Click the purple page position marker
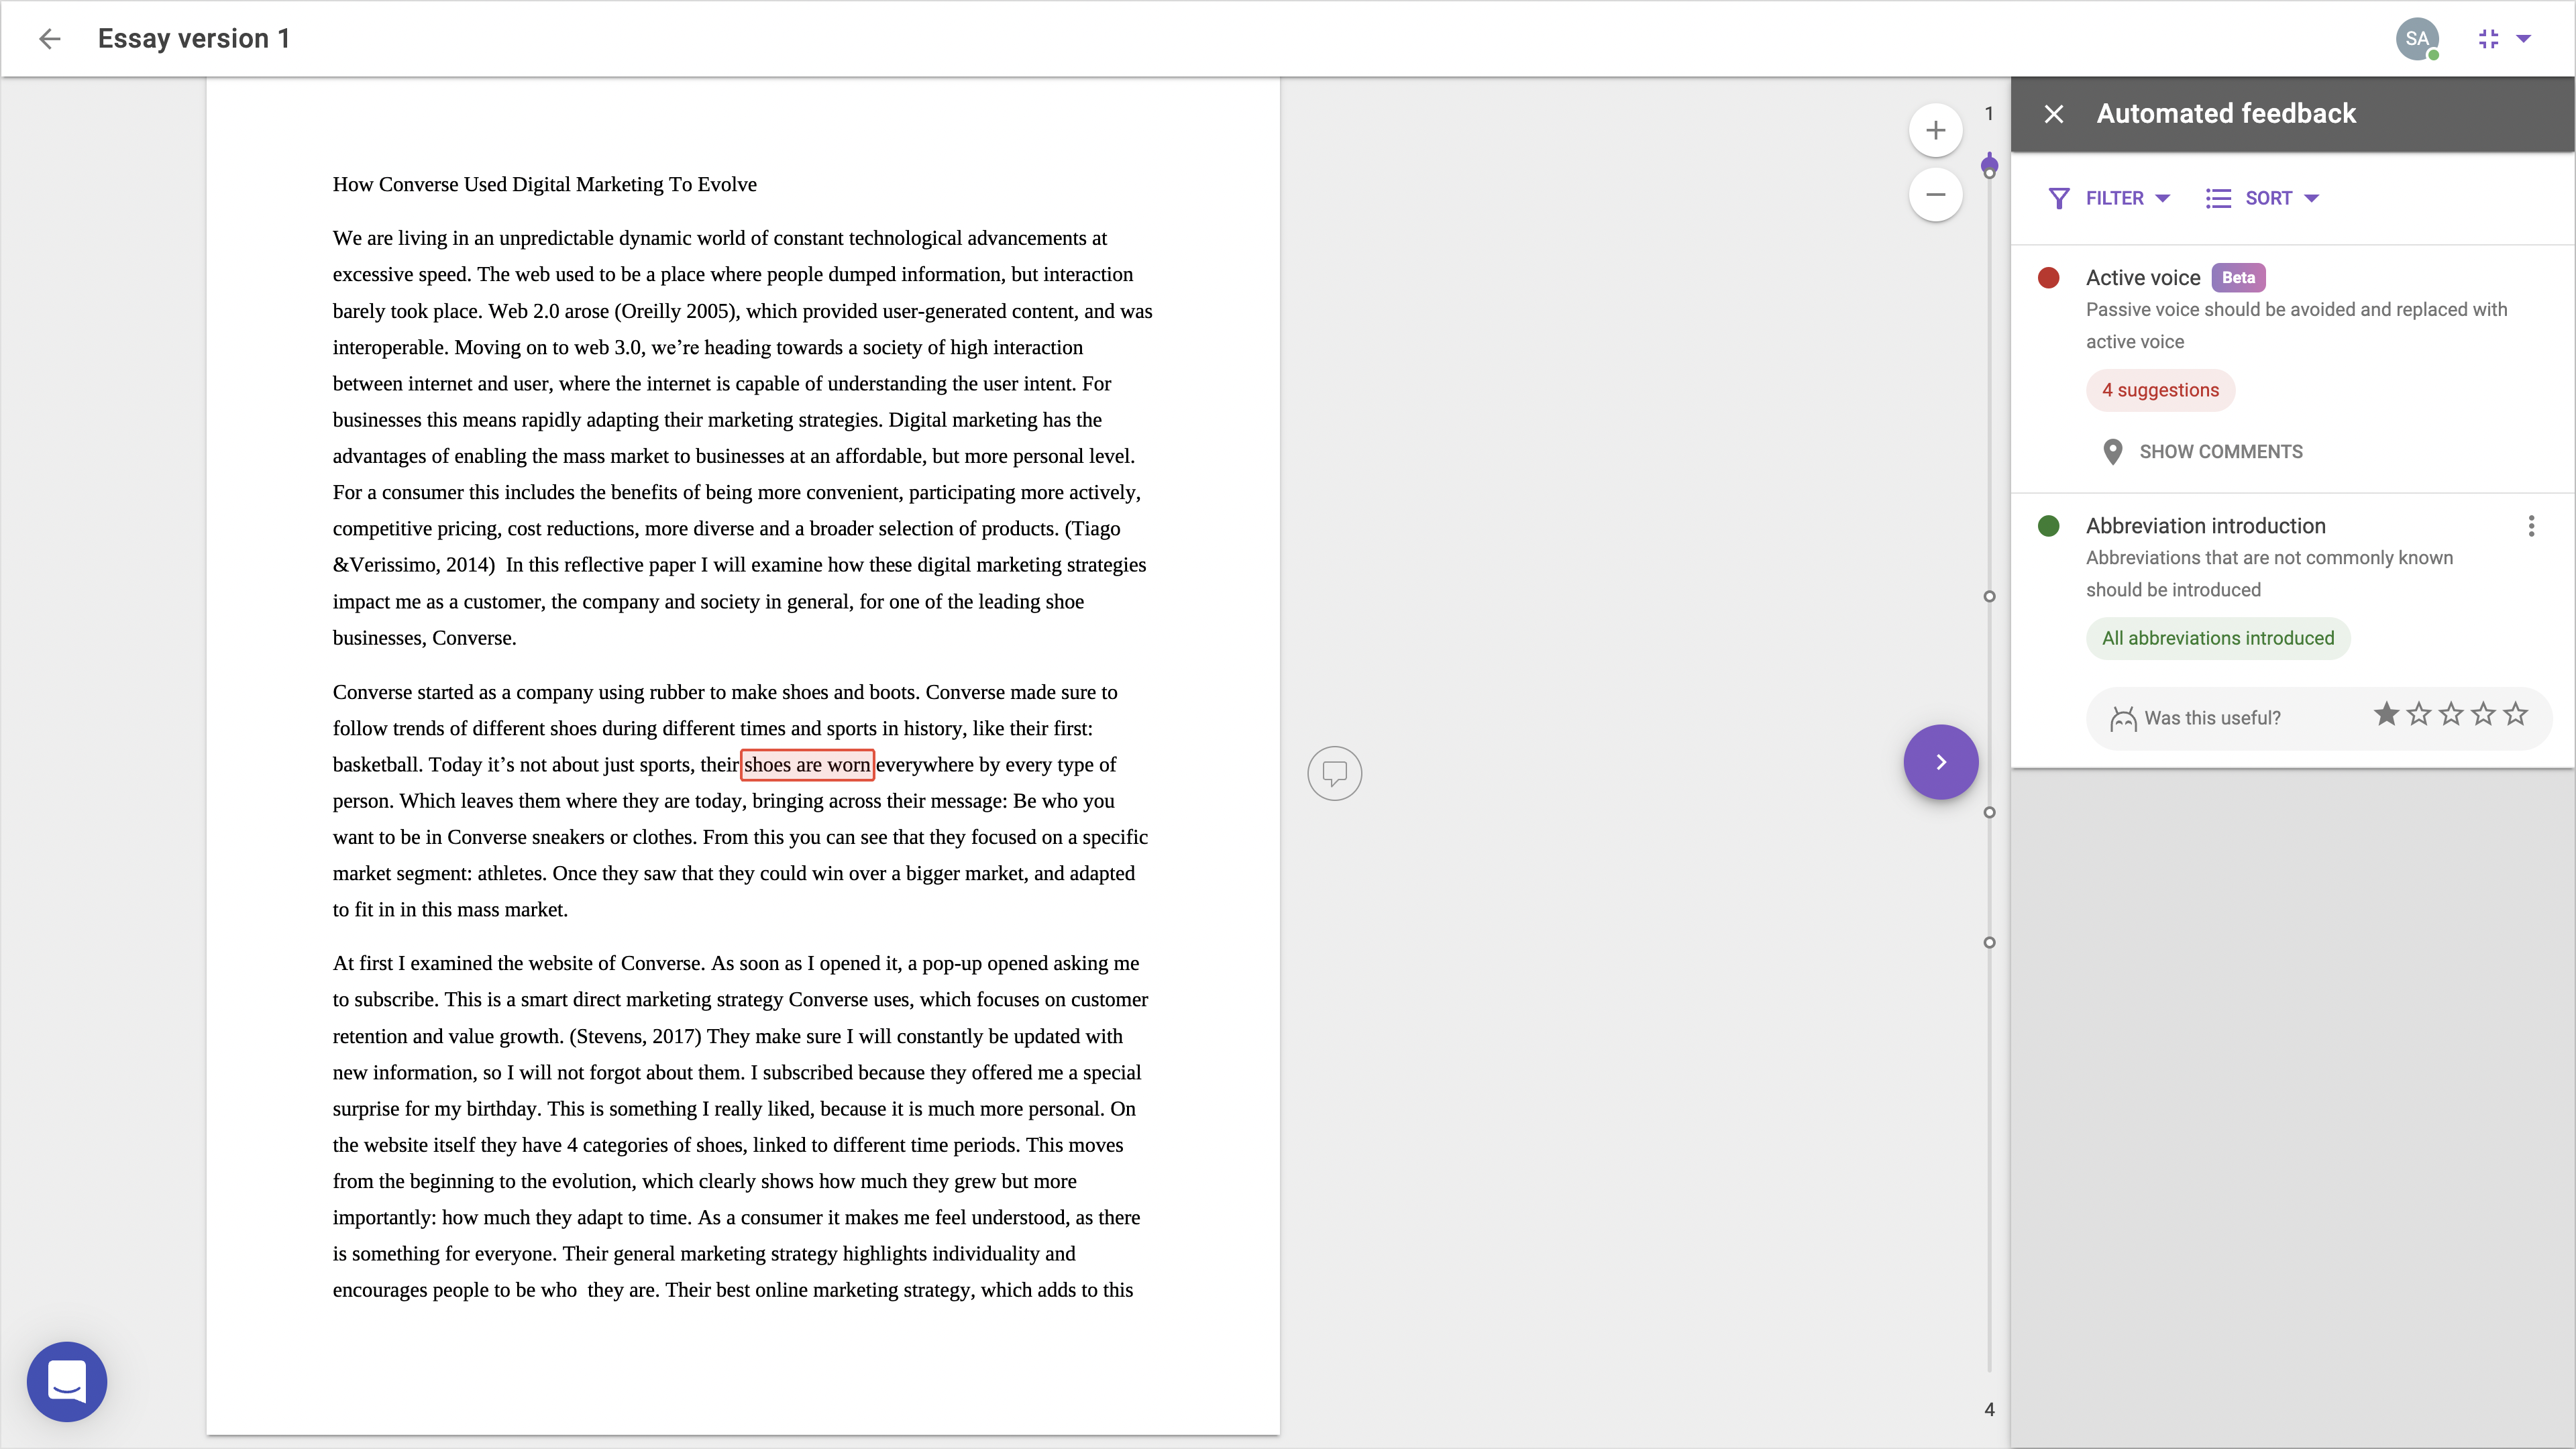The image size is (2576, 1449). tap(1989, 164)
